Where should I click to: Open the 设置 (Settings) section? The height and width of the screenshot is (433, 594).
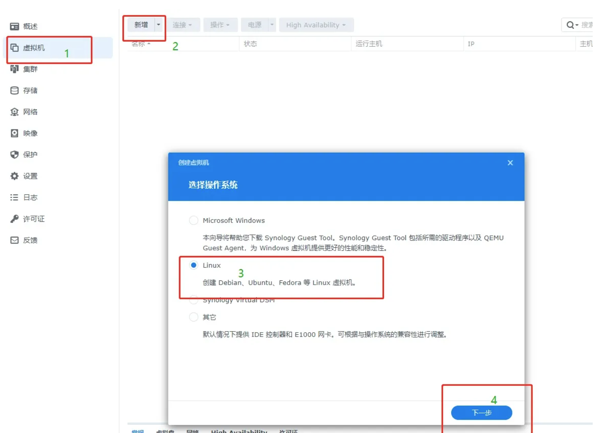29,176
